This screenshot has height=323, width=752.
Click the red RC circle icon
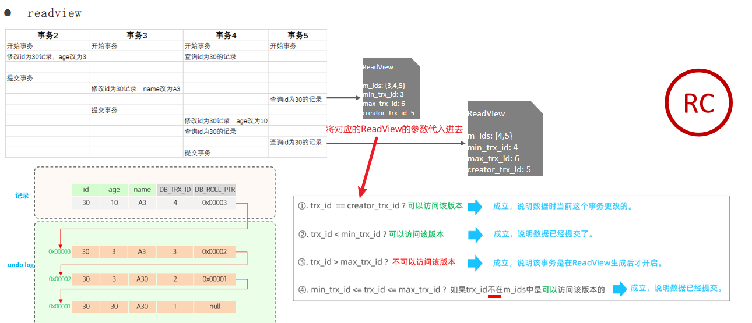click(698, 104)
